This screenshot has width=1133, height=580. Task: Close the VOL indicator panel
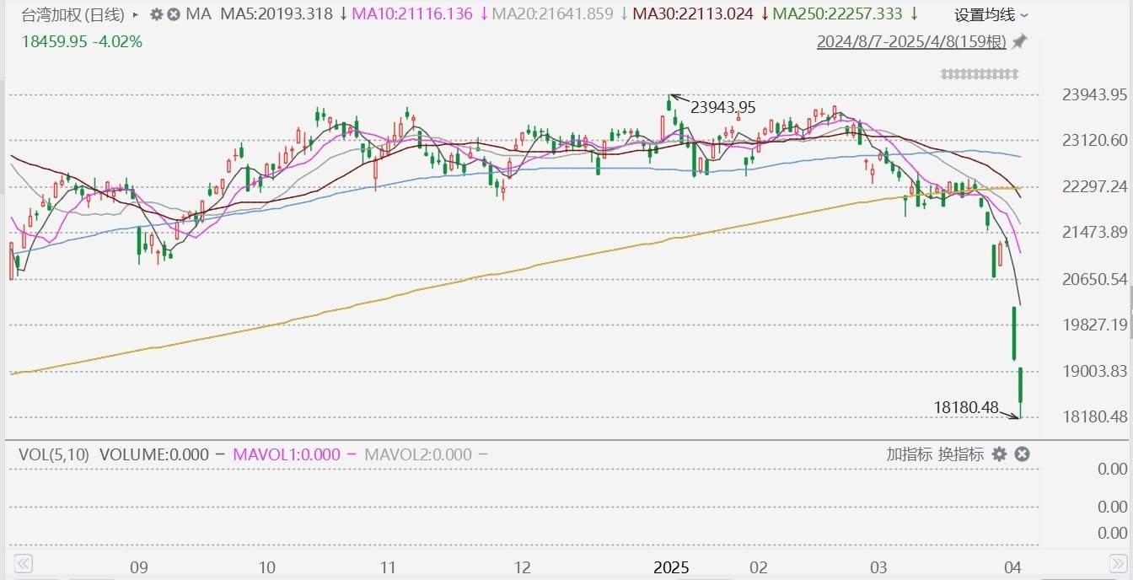pyautogui.click(x=1022, y=454)
